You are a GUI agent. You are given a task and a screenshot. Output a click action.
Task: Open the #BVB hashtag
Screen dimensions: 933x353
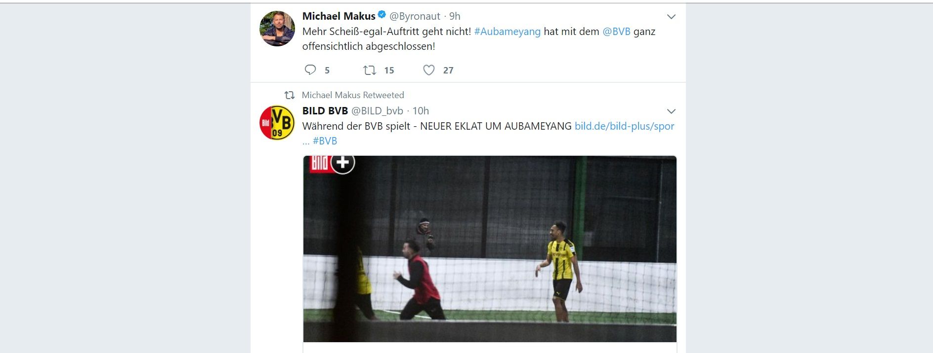pyautogui.click(x=325, y=141)
